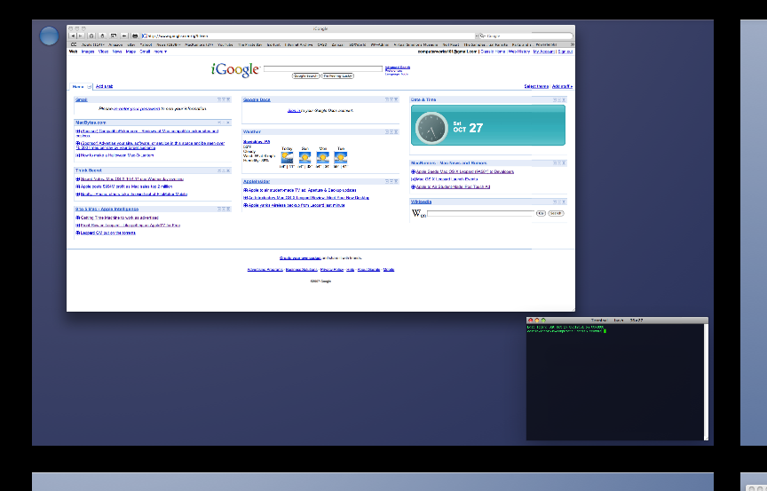Remove the Gmail gadget with its X

click(x=228, y=99)
